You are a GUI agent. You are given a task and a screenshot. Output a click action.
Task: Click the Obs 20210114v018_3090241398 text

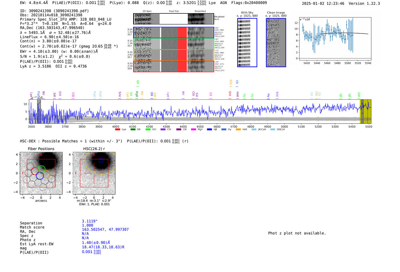point(51,15)
